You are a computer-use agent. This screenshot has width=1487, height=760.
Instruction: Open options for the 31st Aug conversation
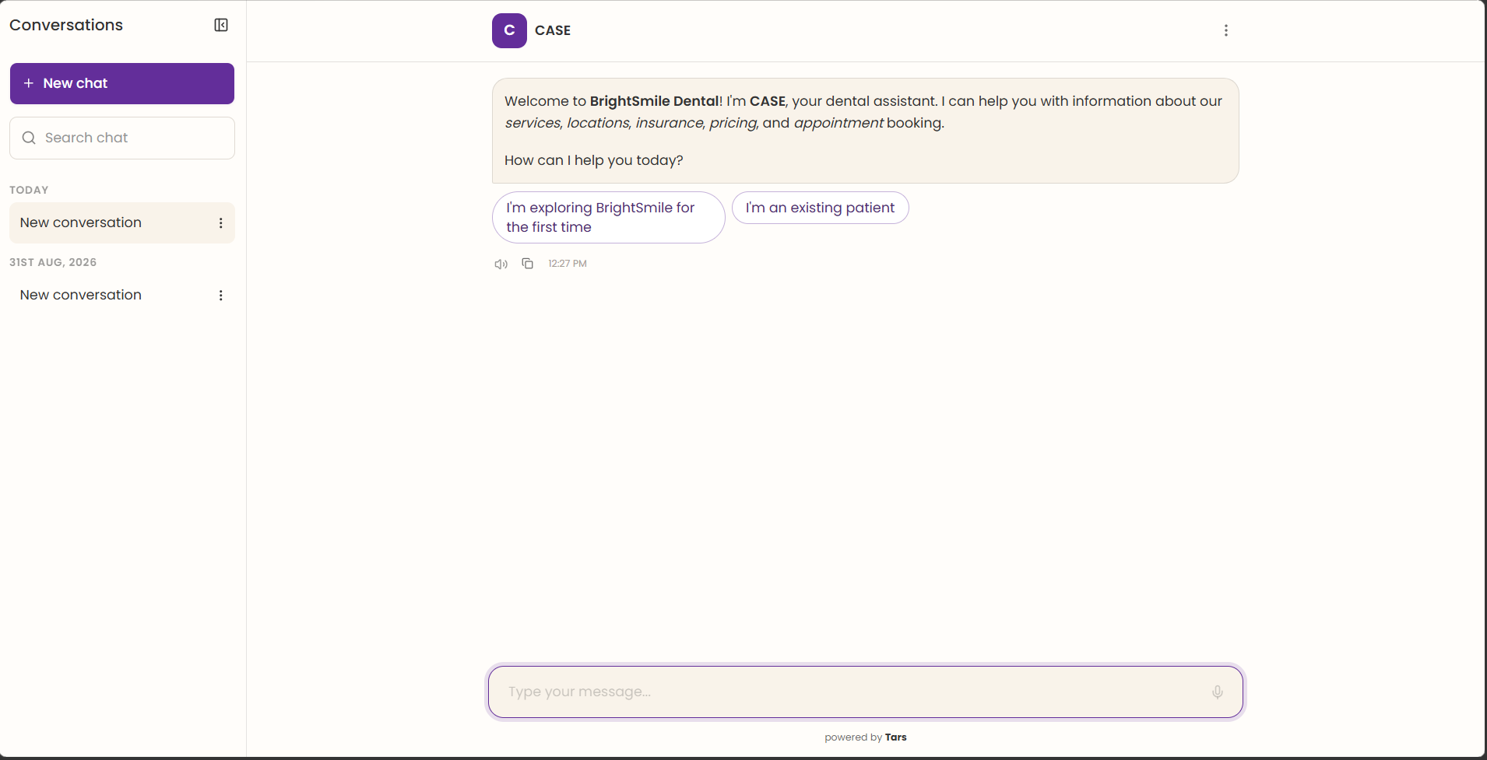(221, 295)
